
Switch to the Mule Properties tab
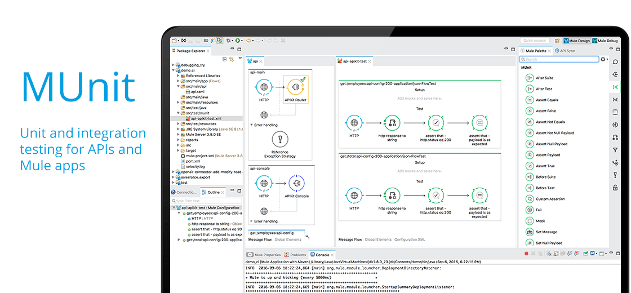[x=264, y=255]
